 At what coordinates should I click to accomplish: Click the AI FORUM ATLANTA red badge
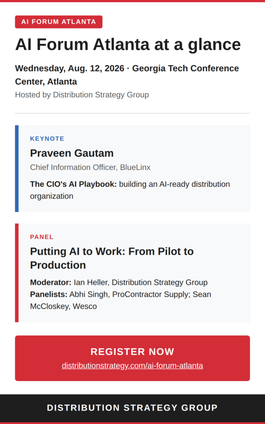click(x=59, y=22)
